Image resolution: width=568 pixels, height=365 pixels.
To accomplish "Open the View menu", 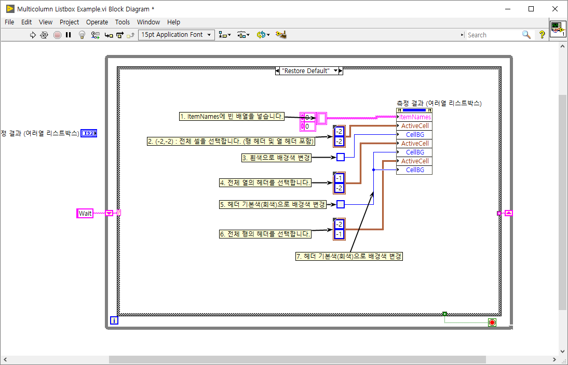I will coord(46,22).
